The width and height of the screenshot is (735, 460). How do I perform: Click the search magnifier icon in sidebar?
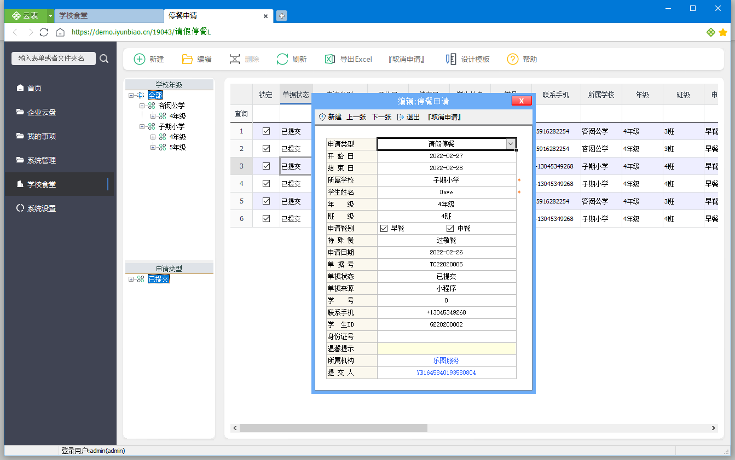click(104, 59)
